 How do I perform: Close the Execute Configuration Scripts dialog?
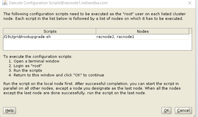[x=190, y=3]
